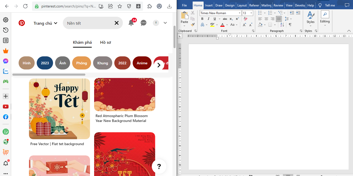Image resolution: width=353 pixels, height=176 pixels.
Task: Open Facebook from the browser sidebar
Action: pyautogui.click(x=6, y=117)
